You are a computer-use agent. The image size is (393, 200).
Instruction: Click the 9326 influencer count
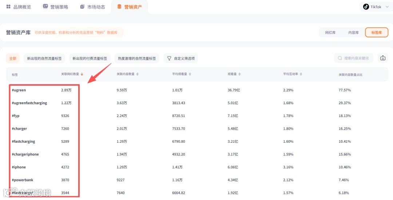tap(65, 116)
